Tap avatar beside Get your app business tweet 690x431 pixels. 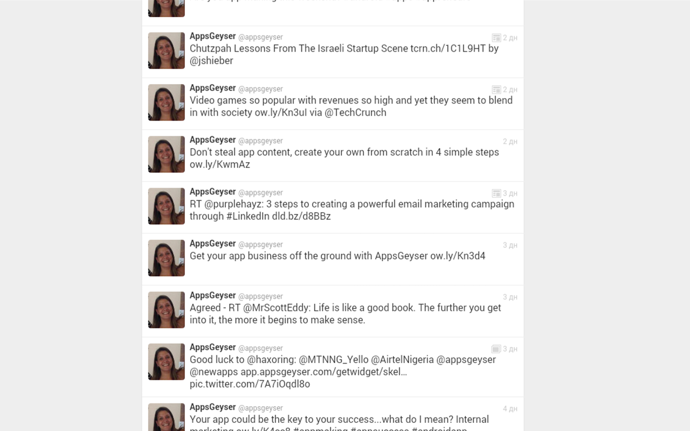tap(167, 258)
